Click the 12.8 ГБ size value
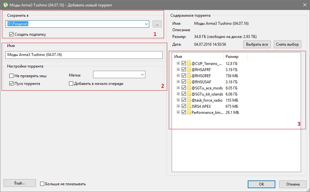The image size is (310, 192). tap(231, 63)
